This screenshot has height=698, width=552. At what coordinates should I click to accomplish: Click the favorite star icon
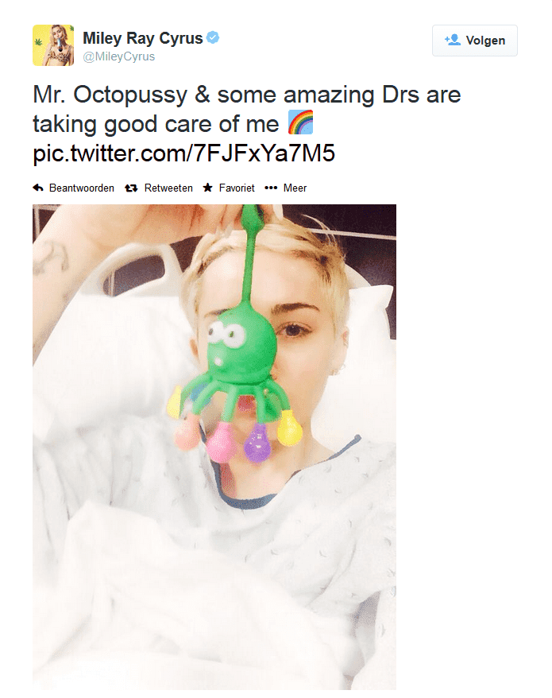point(208,188)
